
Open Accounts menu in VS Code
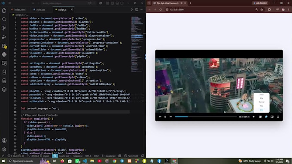pyautogui.click(x=4, y=140)
